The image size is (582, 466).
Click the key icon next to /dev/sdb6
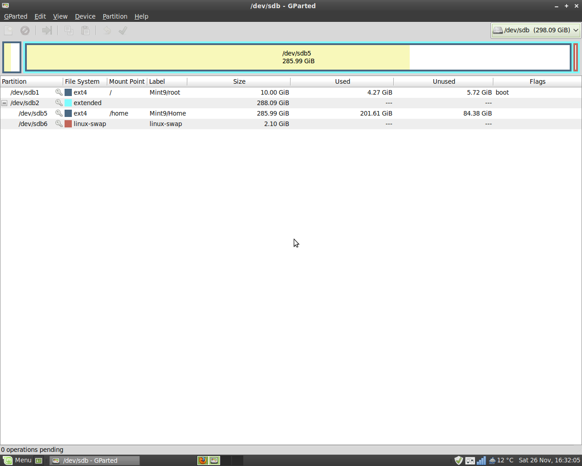(59, 124)
